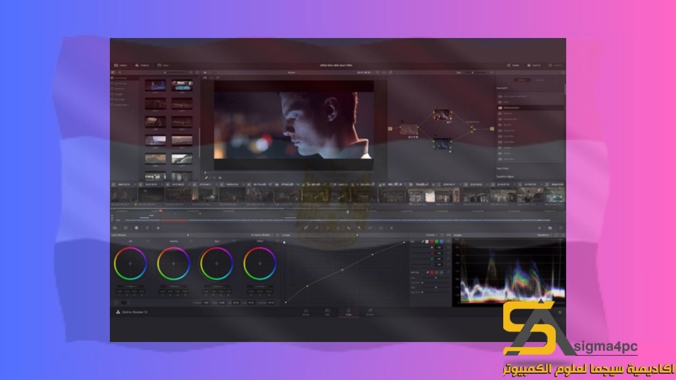Click the project settings gear icon
The height and width of the screenshot is (380, 676).
560,312
